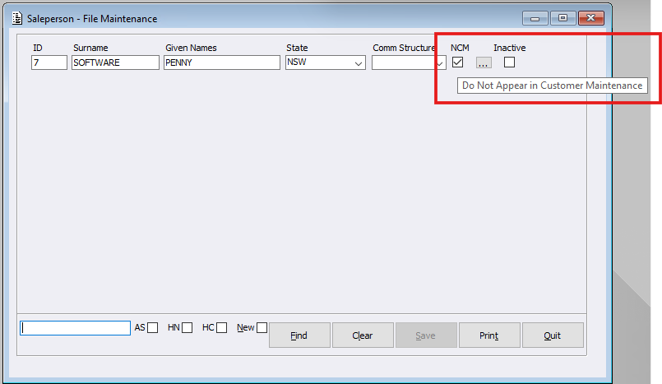Check the HC checkbox
This screenshot has width=662, height=384.
click(222, 328)
